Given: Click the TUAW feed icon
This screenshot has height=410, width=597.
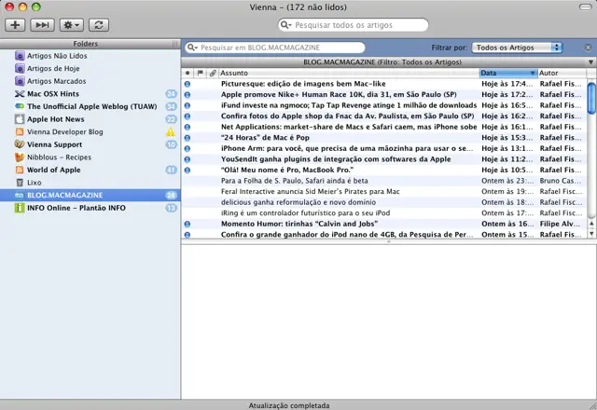Looking at the screenshot, I should [x=20, y=106].
